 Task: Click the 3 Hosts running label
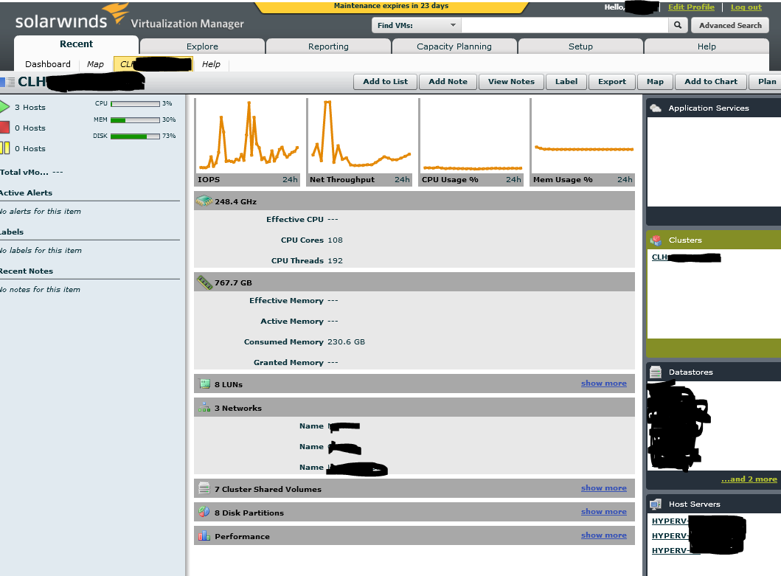pyautogui.click(x=30, y=107)
